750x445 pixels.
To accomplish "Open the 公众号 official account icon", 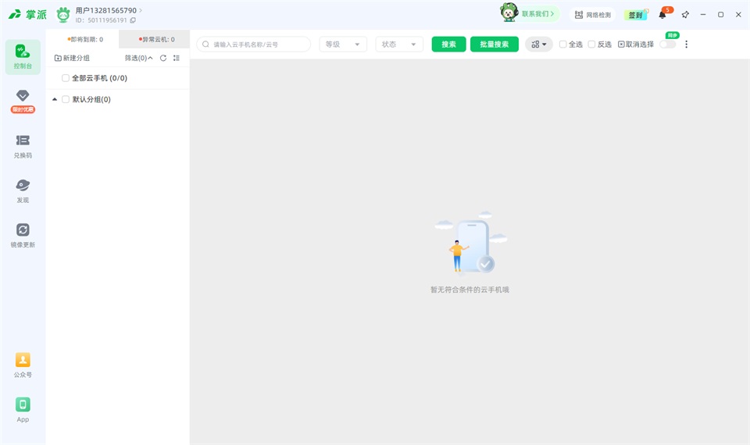I will [x=23, y=365].
